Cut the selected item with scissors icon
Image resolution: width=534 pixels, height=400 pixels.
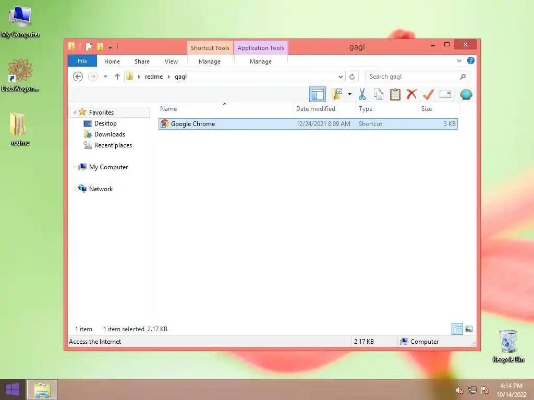(x=362, y=94)
